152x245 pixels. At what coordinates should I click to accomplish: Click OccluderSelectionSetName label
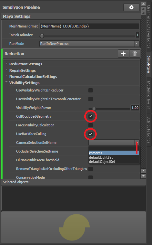click(37, 151)
